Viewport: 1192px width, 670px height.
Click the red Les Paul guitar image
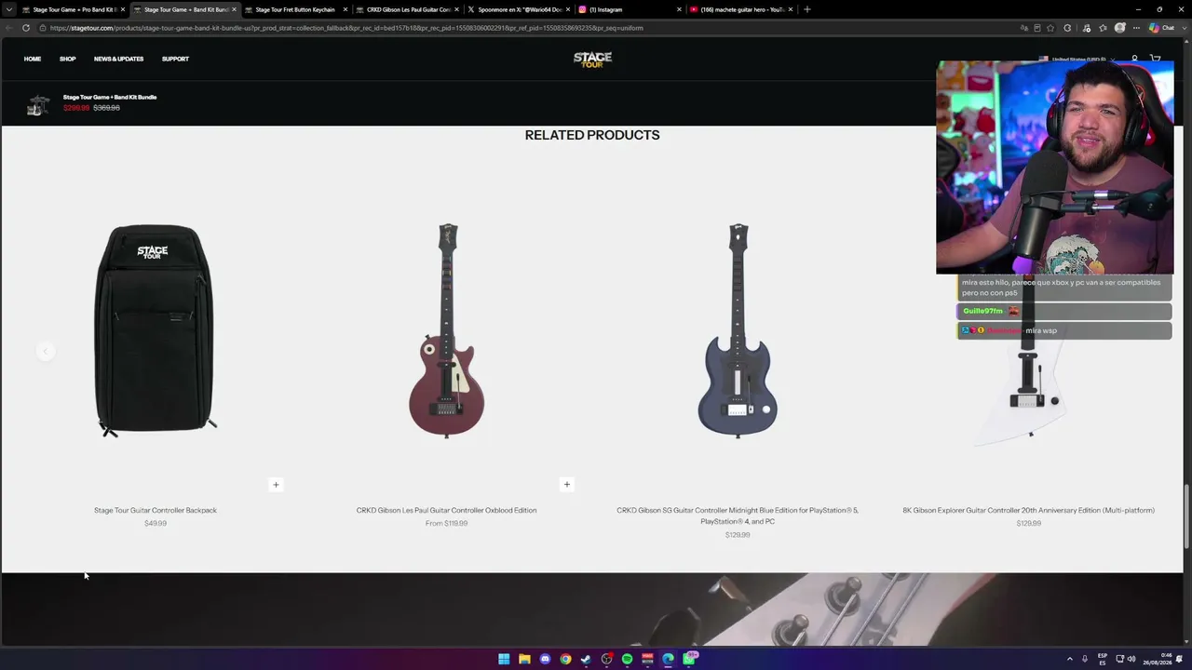point(447,330)
